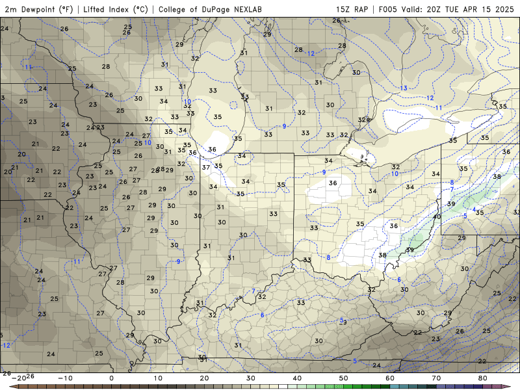Click the 'College of DuPage NEXLAB' label
Image resolution: width=520 pixels, height=390 pixels.
[x=210, y=9]
